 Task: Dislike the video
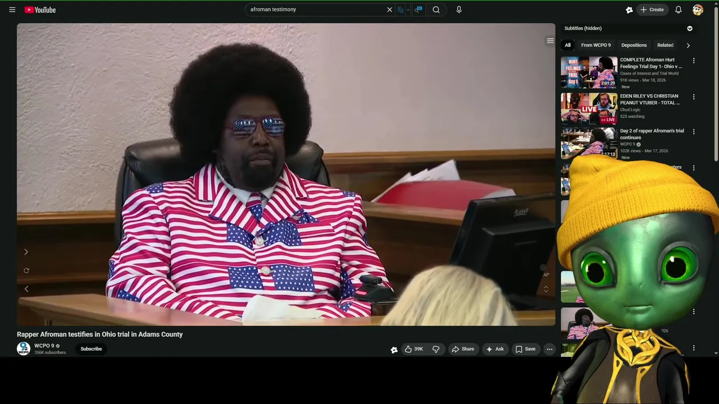(x=436, y=349)
